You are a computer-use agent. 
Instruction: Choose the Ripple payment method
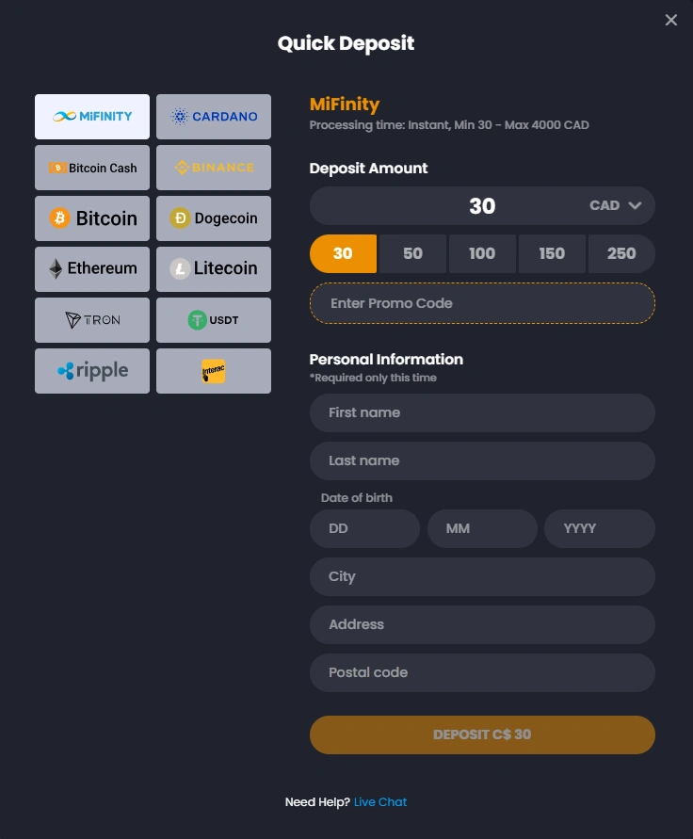click(92, 371)
